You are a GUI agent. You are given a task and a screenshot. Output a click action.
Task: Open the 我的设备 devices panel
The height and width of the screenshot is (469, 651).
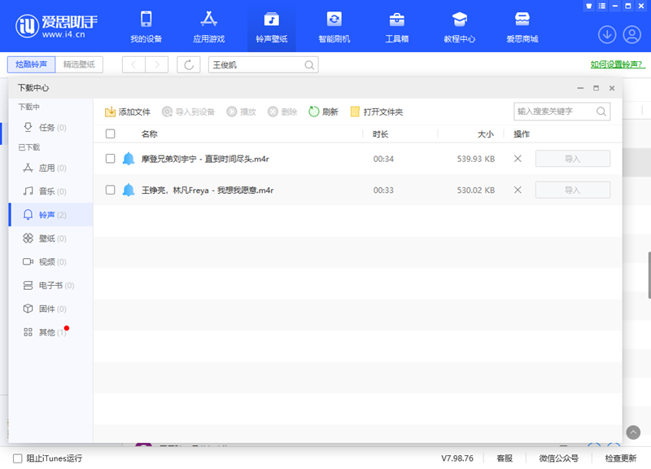point(146,25)
